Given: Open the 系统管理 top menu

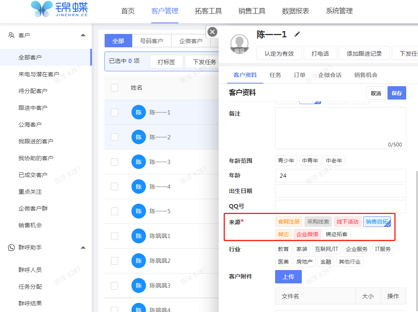Looking at the screenshot, I should click(x=339, y=11).
